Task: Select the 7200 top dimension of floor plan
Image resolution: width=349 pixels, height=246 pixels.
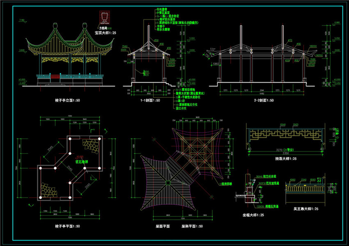Action: click(x=70, y=116)
